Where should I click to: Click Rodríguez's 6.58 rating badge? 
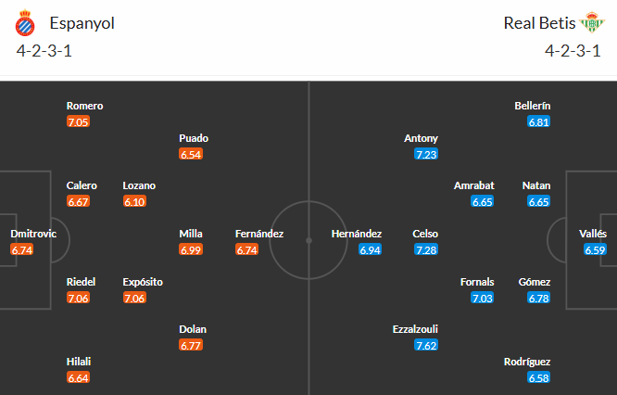click(x=538, y=377)
